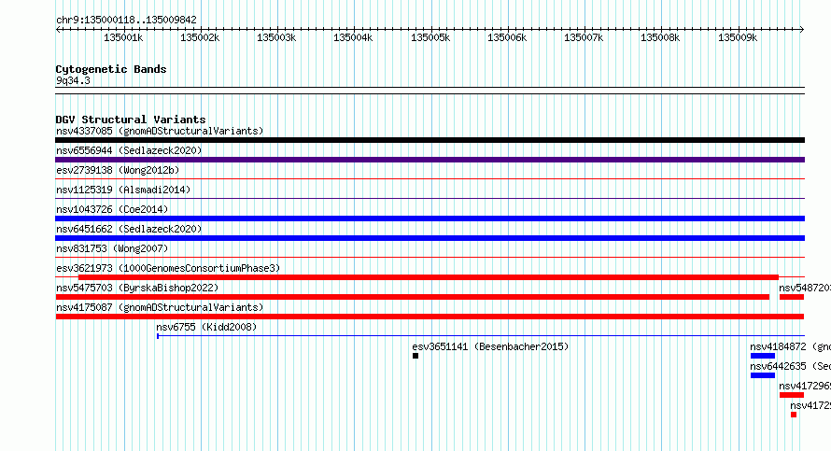Click the 135008k ruler tick label
Image resolution: width=831 pixels, height=451 pixels.
[660, 37]
